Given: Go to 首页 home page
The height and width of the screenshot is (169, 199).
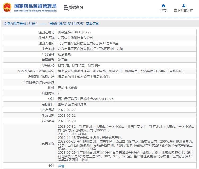Looking at the screenshot, I should [163, 11].
